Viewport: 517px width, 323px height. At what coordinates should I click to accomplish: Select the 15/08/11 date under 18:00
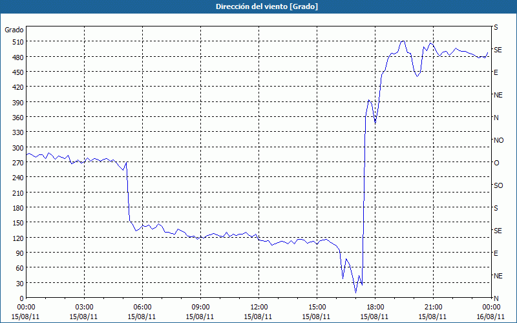point(374,317)
